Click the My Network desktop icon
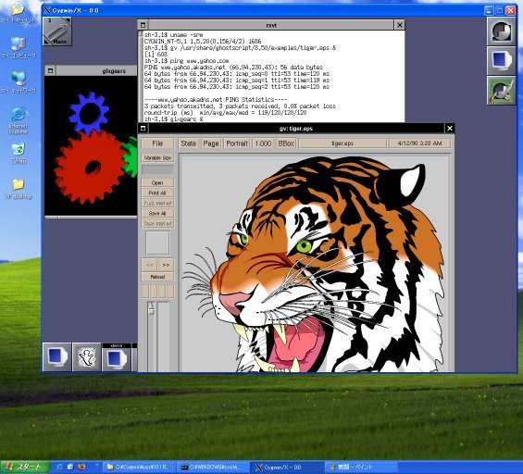 point(18,82)
